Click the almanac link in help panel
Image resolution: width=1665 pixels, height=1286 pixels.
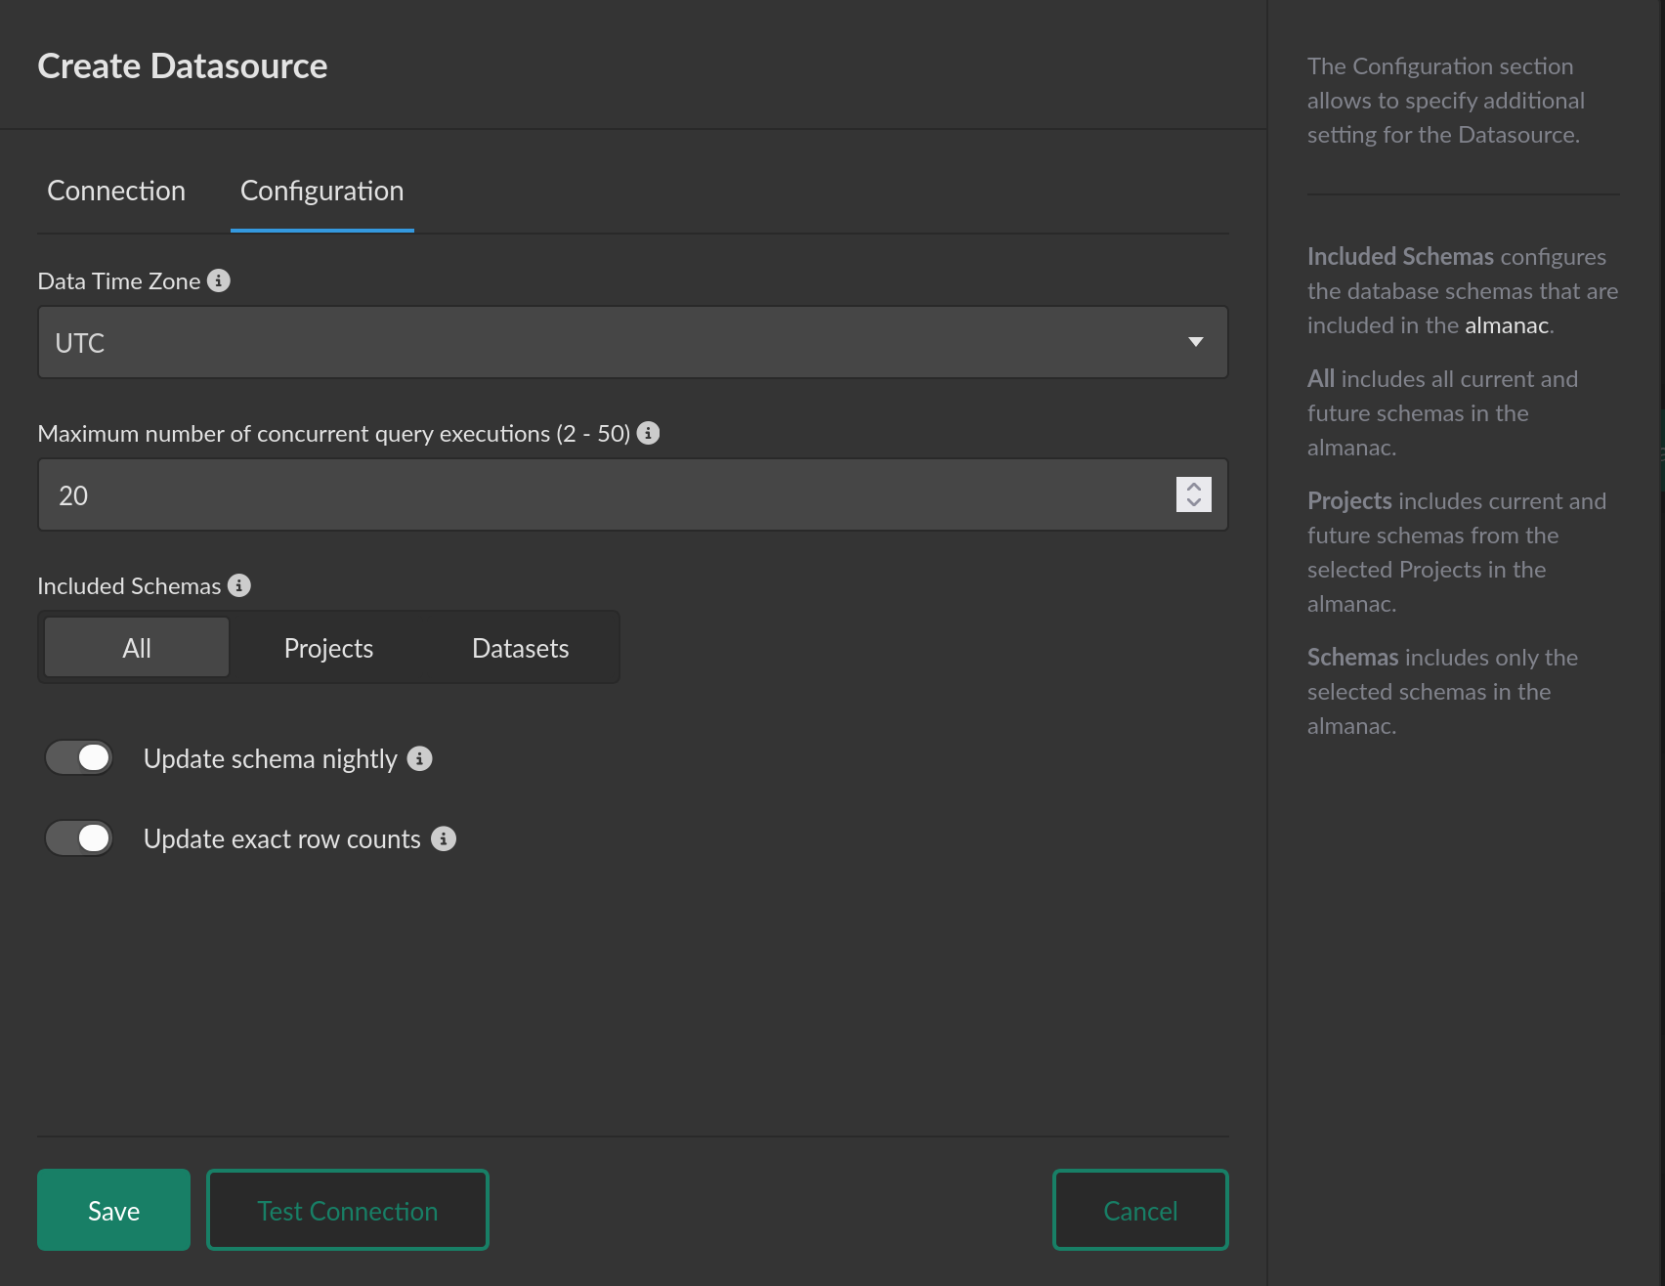1507,325
